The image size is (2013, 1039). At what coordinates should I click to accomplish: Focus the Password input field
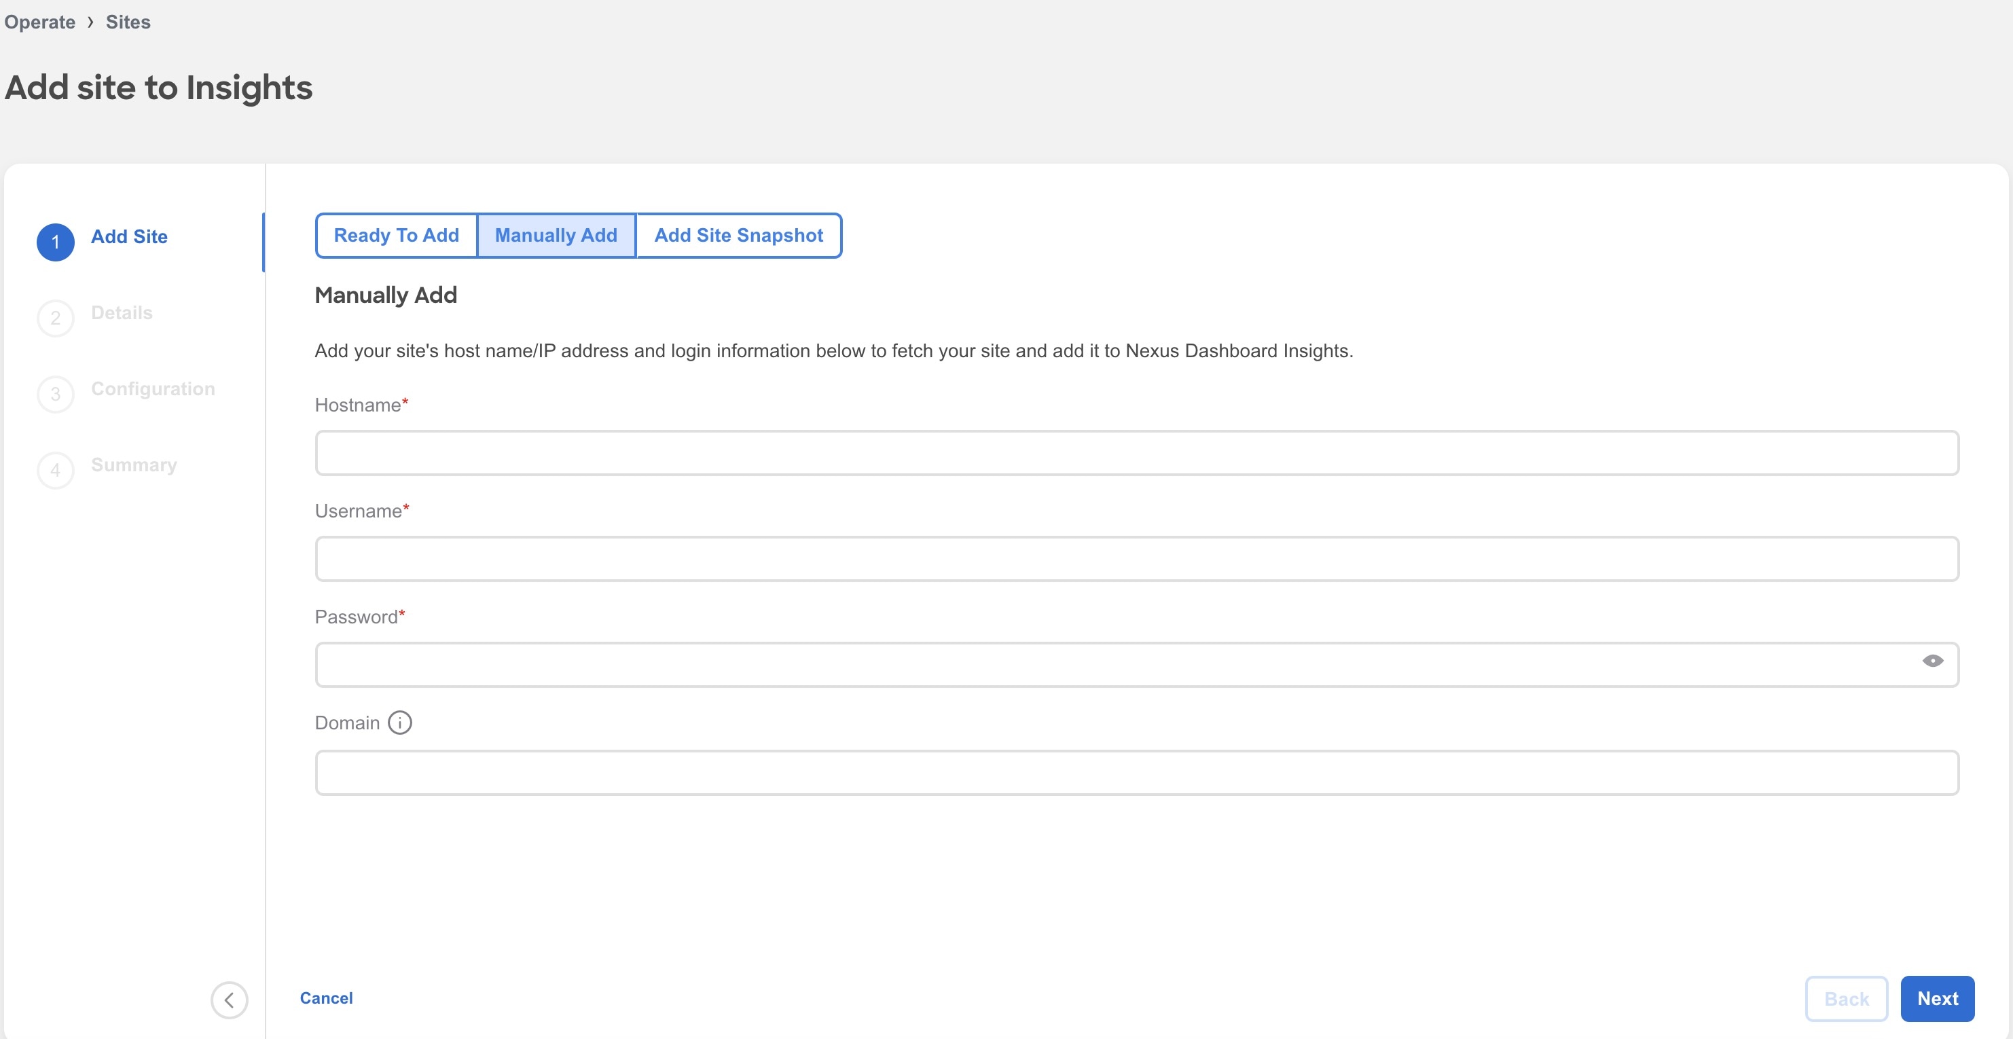tap(1137, 665)
